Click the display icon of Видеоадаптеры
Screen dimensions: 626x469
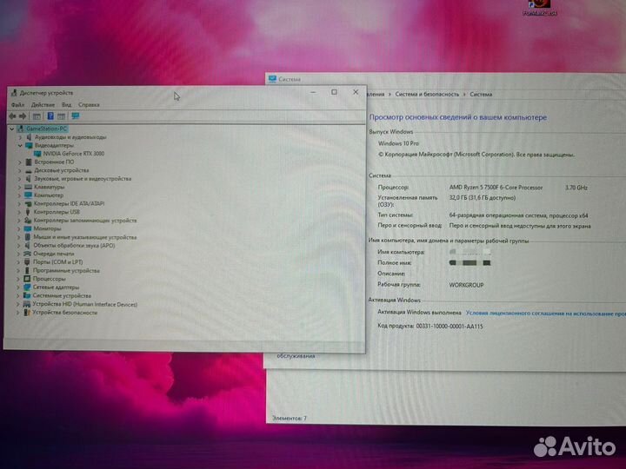[x=29, y=145]
